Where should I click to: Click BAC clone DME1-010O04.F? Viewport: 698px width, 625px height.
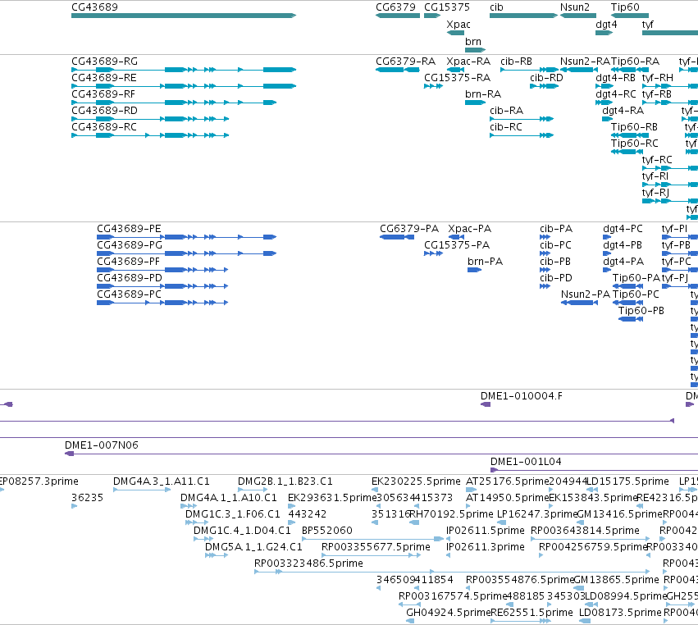[x=486, y=404]
